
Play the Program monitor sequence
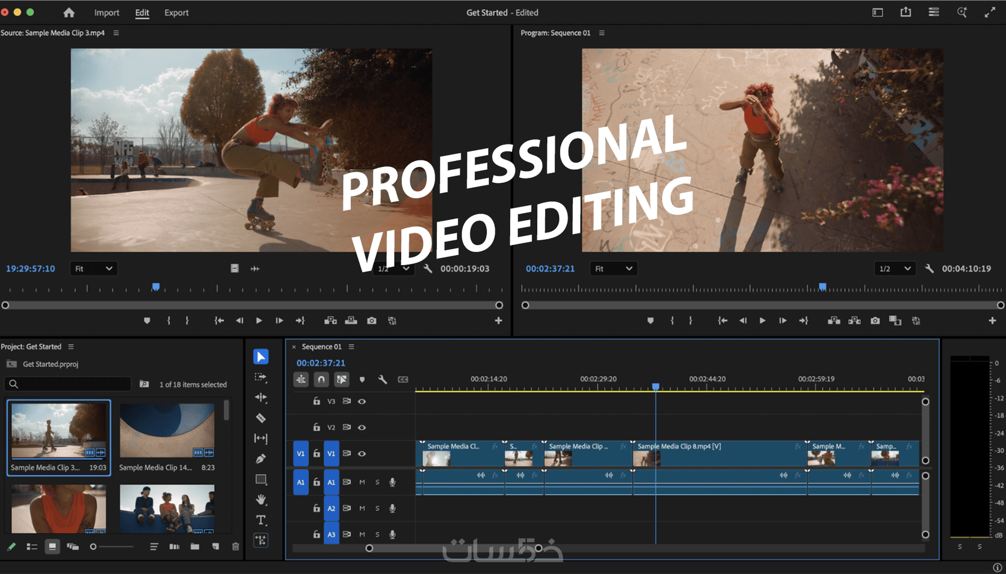pos(762,321)
